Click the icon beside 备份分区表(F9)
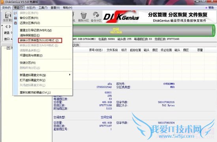This screenshot has height=142, width=217. click(15, 18)
